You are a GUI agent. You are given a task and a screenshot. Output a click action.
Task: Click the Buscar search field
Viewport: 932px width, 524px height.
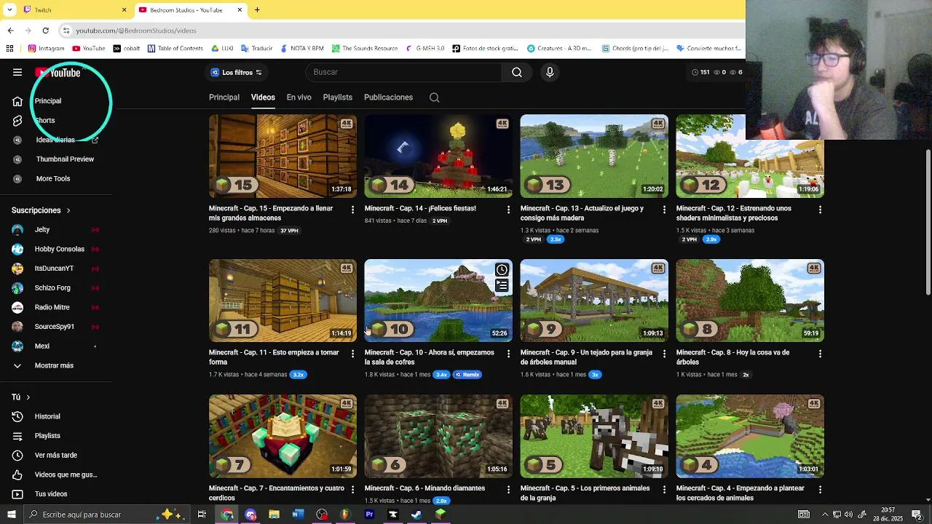[x=403, y=72]
